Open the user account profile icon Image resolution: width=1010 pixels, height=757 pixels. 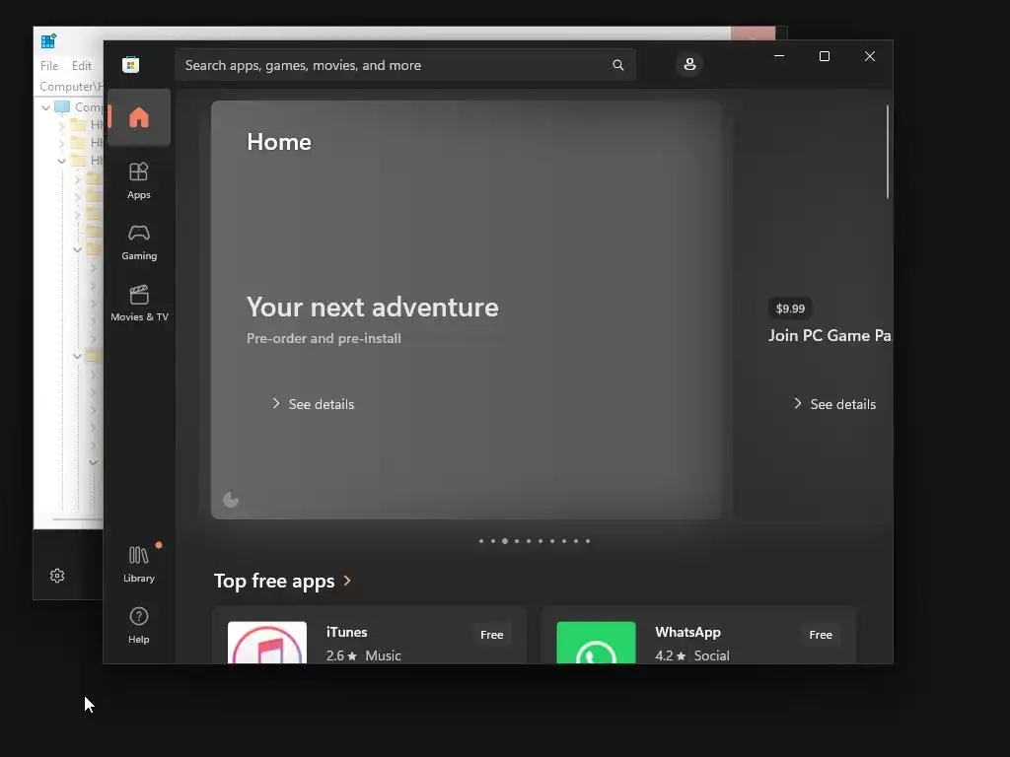[689, 64]
